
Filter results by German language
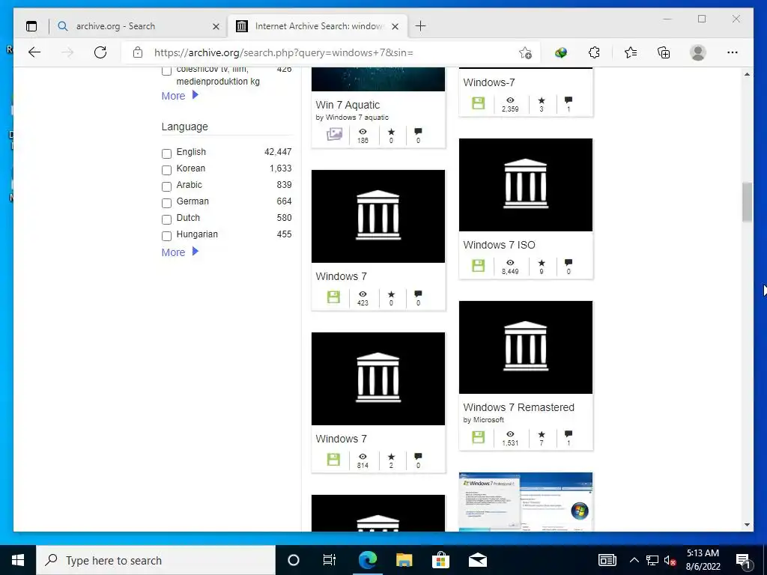point(167,203)
